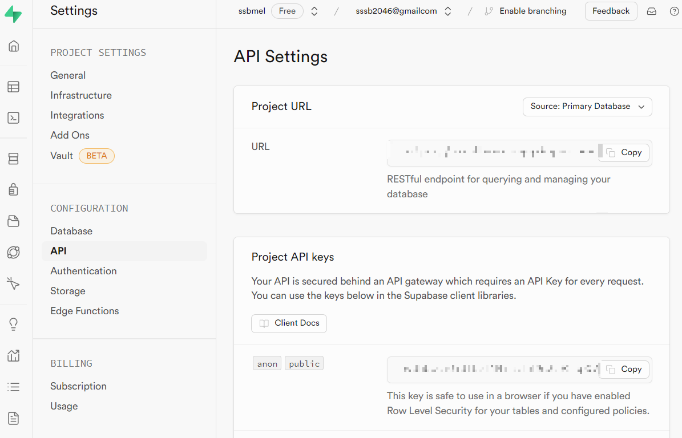Viewport: 682px width, 438px height.
Task: Open the help question mark icon
Action: pyautogui.click(x=674, y=11)
